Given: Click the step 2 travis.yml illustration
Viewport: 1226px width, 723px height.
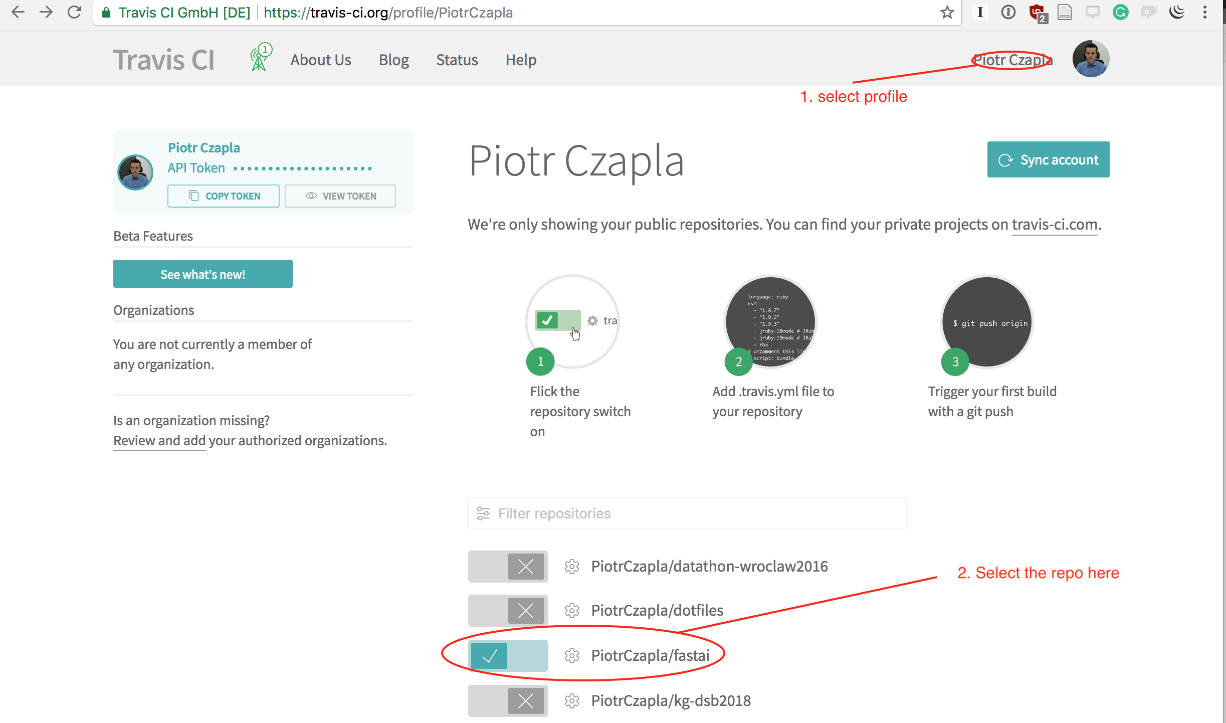Looking at the screenshot, I should coord(771,321).
